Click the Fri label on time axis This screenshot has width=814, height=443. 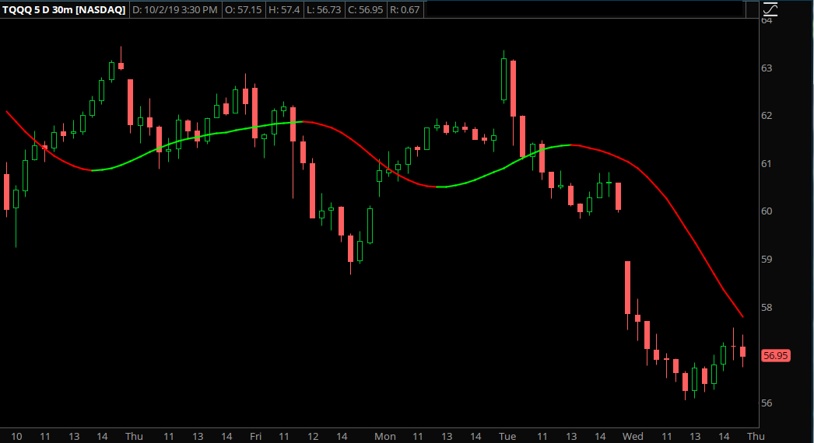pyautogui.click(x=255, y=437)
